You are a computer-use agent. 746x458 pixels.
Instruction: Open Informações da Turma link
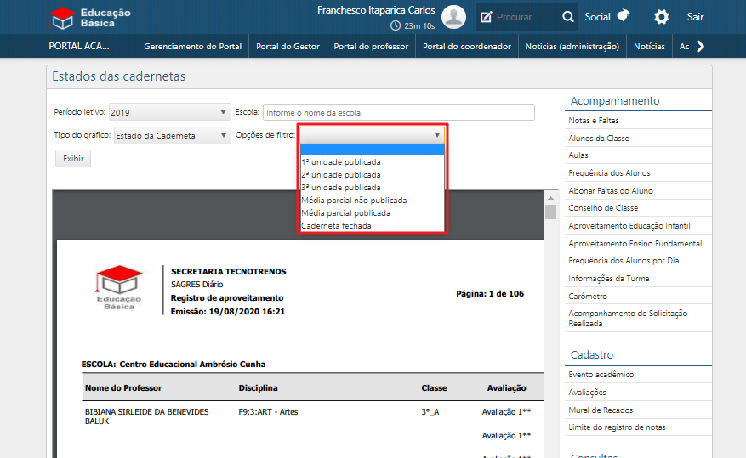click(x=608, y=279)
